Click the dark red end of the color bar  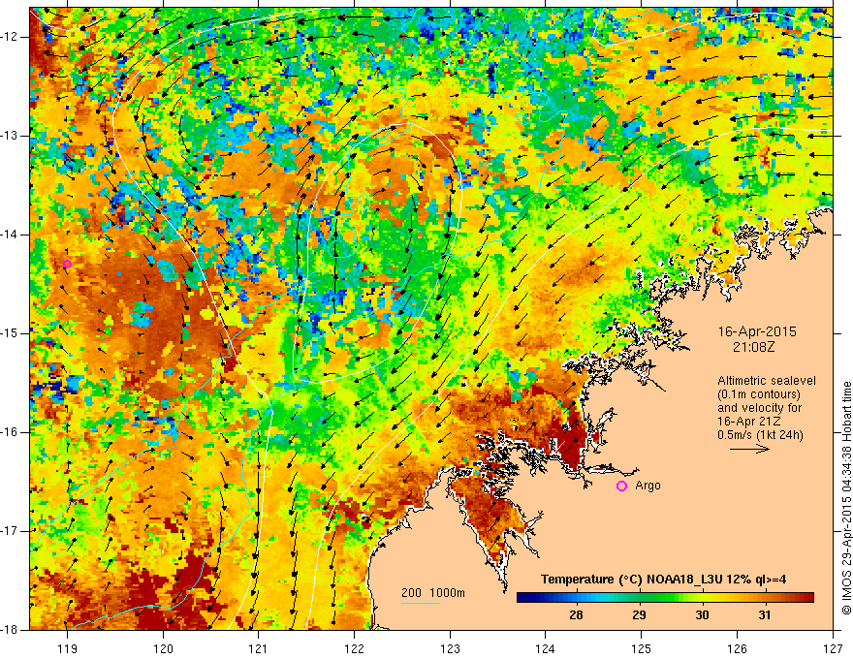[x=807, y=598]
